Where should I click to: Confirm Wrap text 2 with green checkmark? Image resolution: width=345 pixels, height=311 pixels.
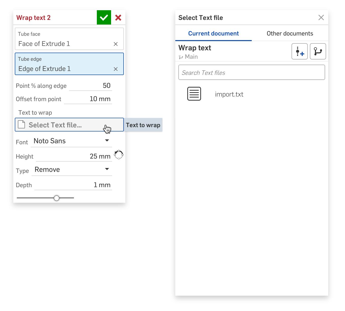coord(104,18)
